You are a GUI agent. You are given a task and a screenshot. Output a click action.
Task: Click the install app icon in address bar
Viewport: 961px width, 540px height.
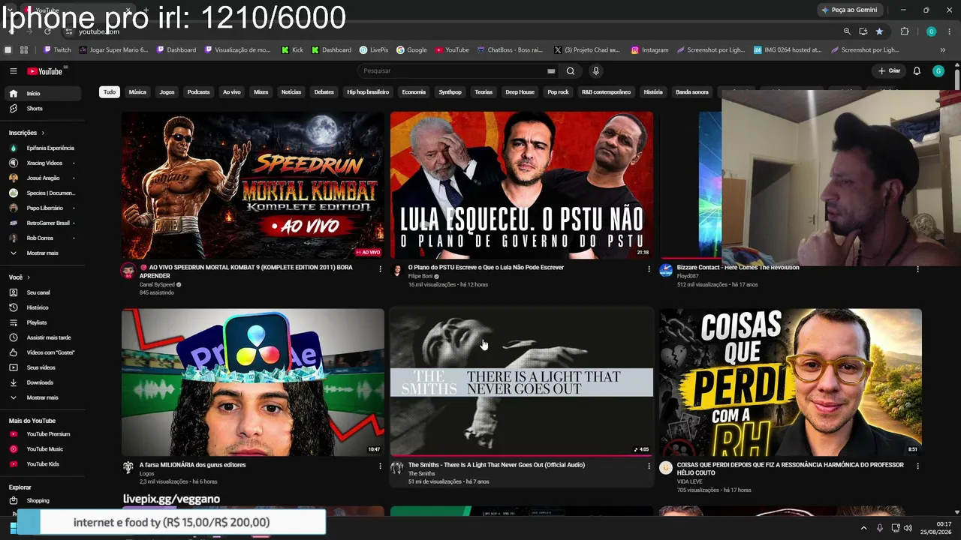(863, 31)
